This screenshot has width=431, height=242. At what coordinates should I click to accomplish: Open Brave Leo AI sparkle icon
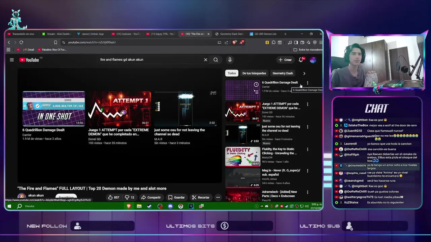coord(308,42)
